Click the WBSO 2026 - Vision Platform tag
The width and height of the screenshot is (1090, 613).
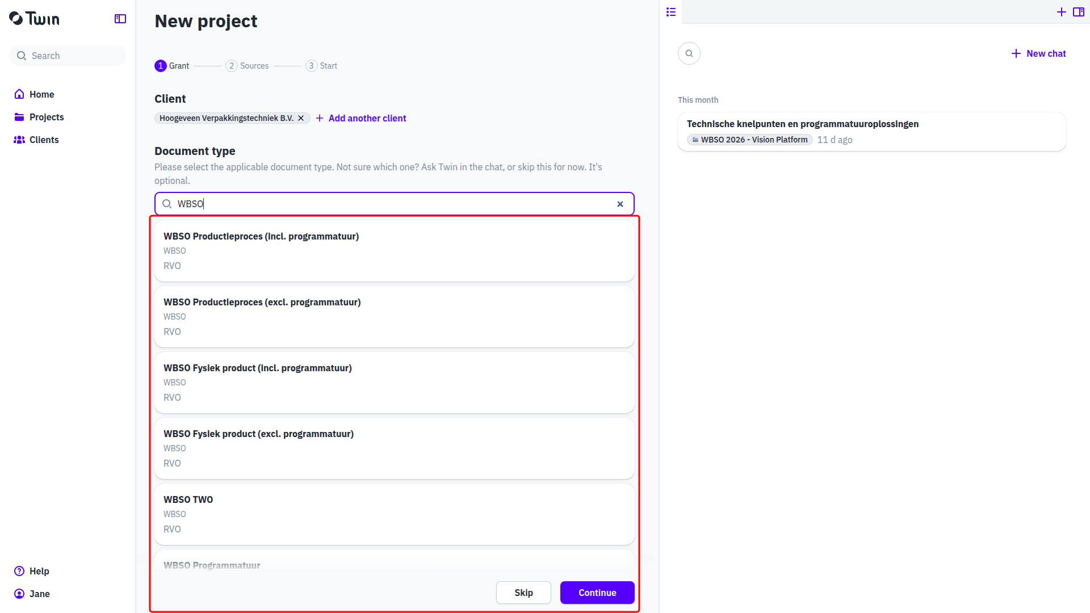coord(749,140)
